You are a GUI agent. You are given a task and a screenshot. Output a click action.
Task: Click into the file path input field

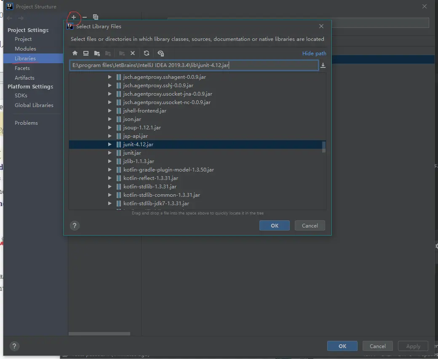point(194,65)
